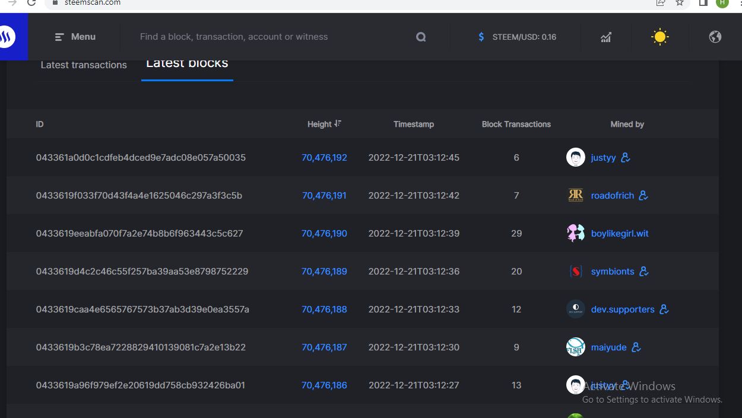Open dev.supporters witness account

(x=623, y=309)
